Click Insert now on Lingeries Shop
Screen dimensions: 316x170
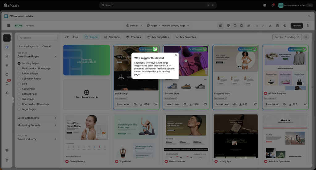click(x=222, y=105)
